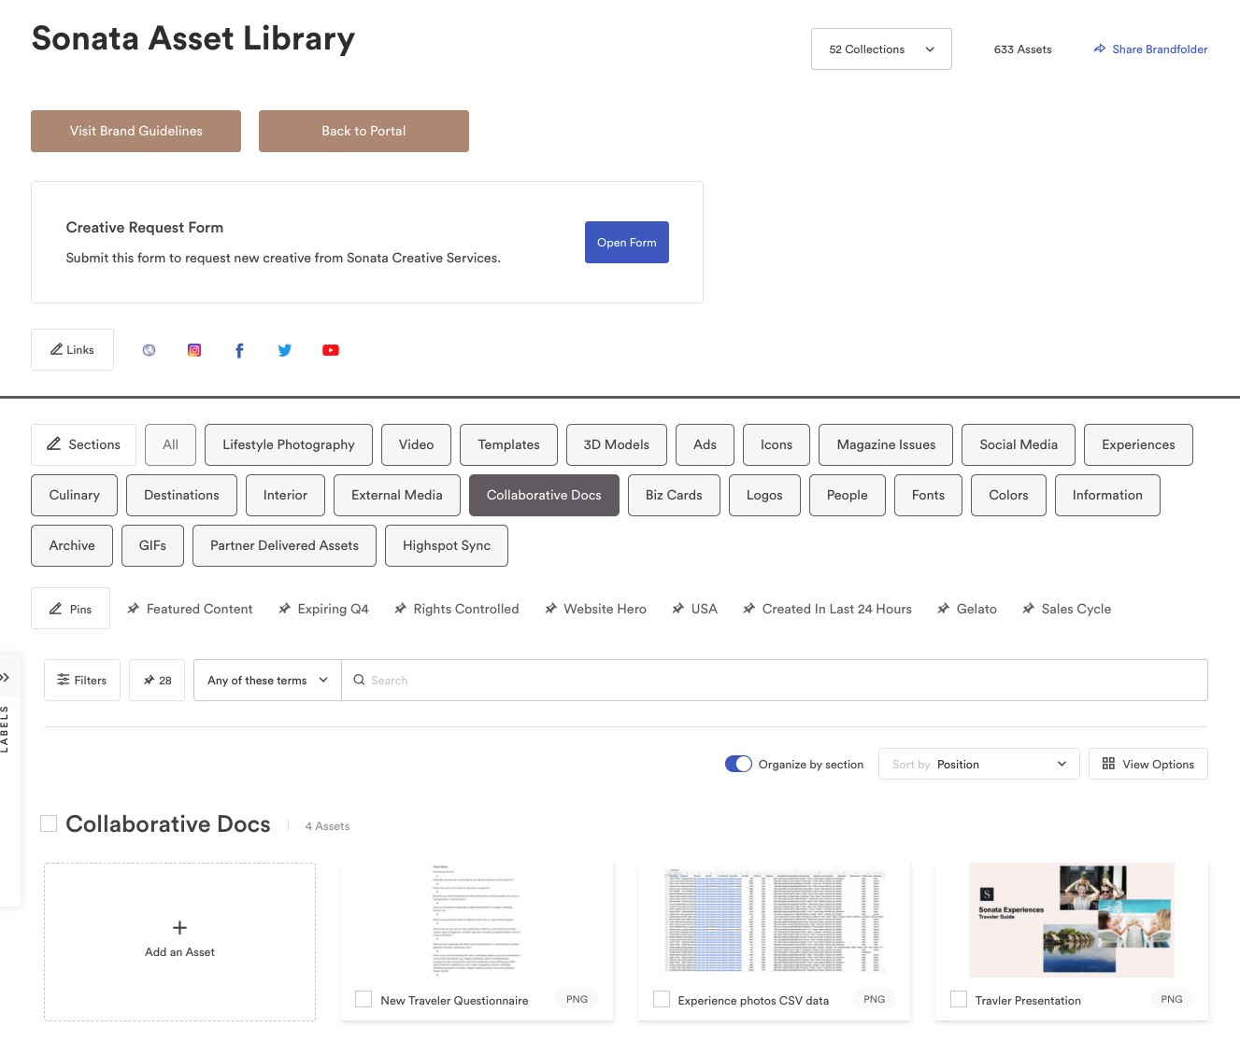Viewport: 1240px width, 1041px height.
Task: Edit pins with the Pins pencil button
Action: pyautogui.click(x=70, y=609)
